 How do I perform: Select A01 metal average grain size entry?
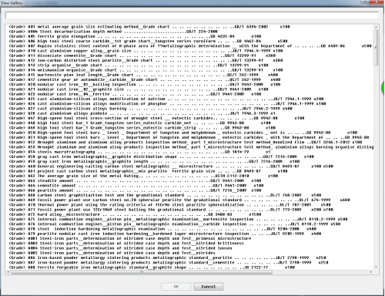point(149,27)
